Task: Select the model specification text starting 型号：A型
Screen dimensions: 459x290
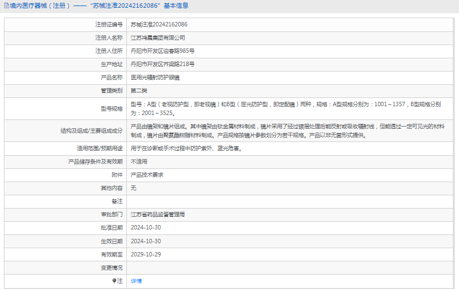Action: click(x=286, y=108)
